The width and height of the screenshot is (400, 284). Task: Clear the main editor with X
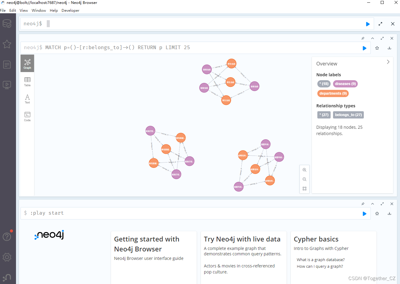point(393,24)
